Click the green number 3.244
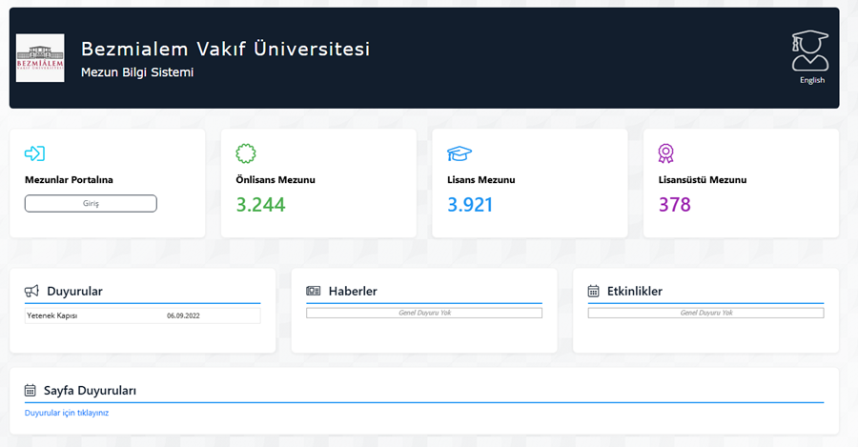This screenshot has width=858, height=447. [260, 205]
